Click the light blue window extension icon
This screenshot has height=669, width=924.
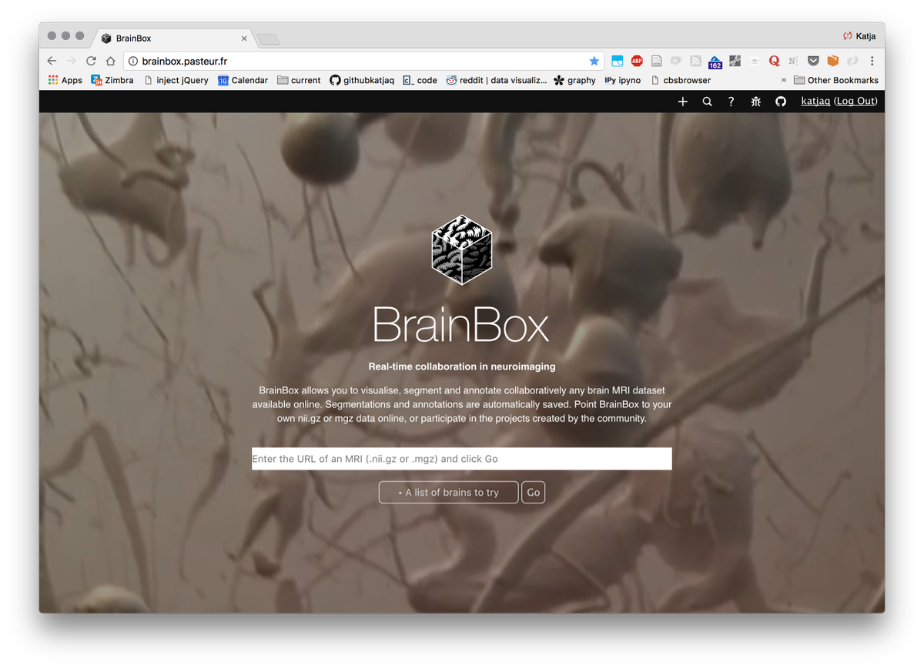click(618, 61)
